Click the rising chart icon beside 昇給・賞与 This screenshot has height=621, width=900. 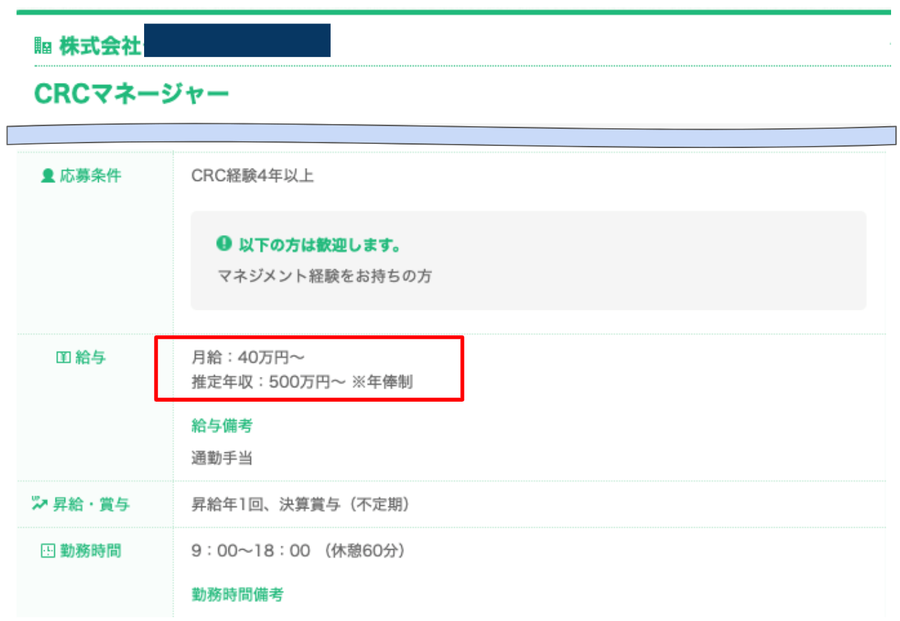[x=38, y=505]
